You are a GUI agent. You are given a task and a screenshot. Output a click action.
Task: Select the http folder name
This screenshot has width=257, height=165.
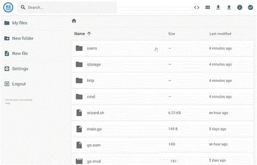coord(90,81)
